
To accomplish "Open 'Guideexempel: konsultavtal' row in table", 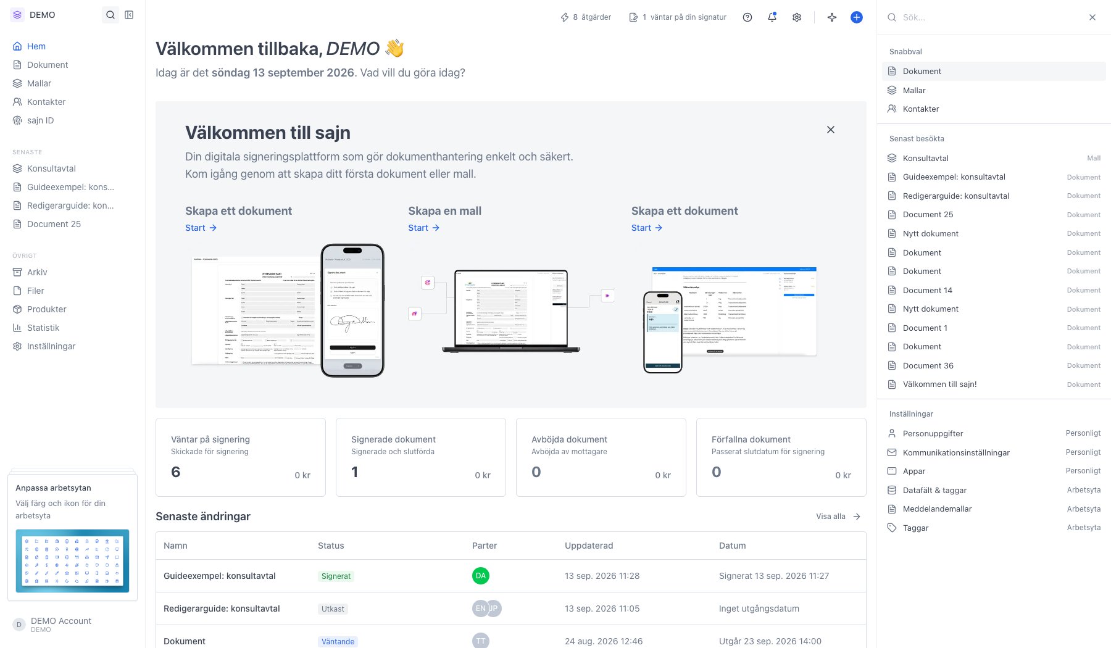I will 511,576.
